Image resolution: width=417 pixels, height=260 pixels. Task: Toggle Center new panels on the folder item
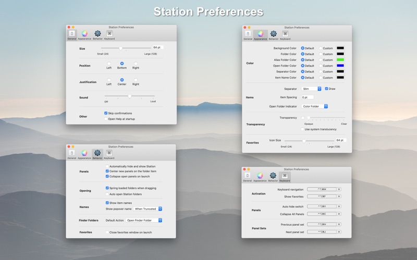107,171
